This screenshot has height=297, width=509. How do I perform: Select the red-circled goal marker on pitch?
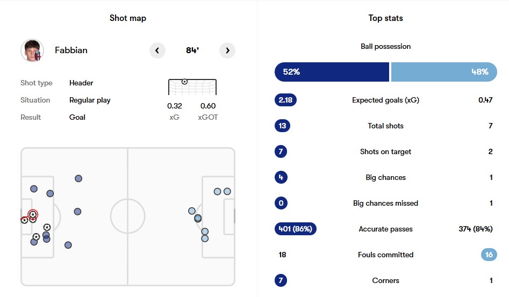click(x=33, y=214)
